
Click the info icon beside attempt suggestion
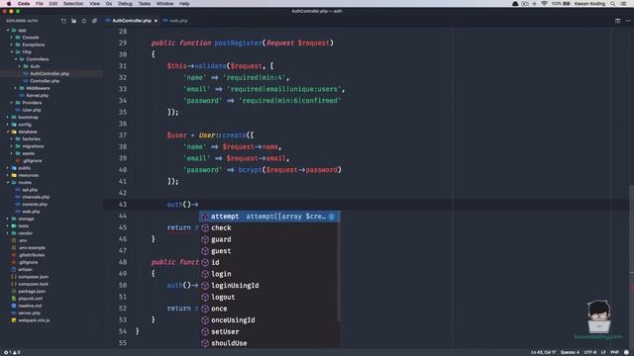click(x=332, y=217)
